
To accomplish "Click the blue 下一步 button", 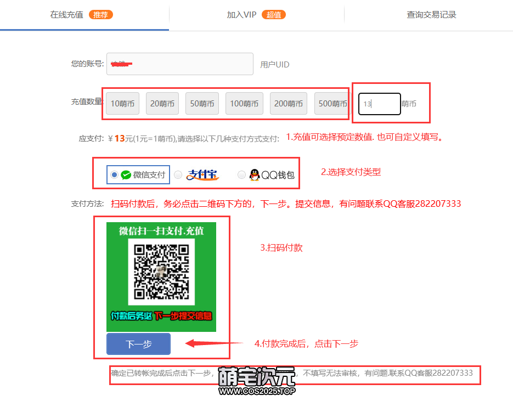I will click(138, 344).
